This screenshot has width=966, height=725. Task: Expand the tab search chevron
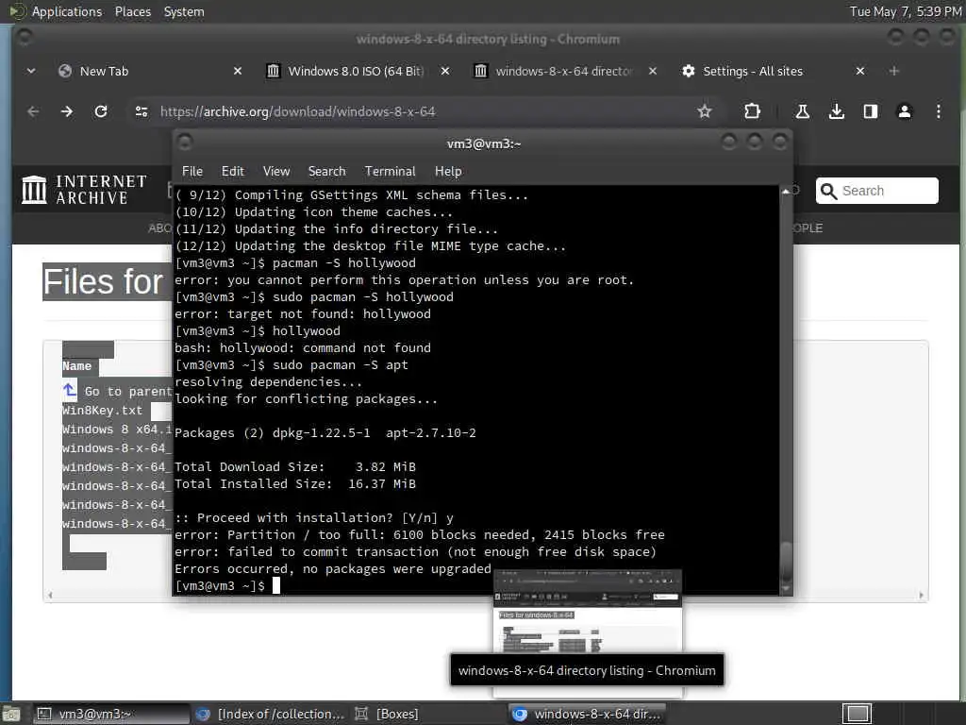click(31, 71)
